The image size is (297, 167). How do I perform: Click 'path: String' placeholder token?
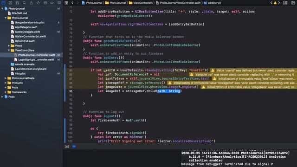point(169,91)
